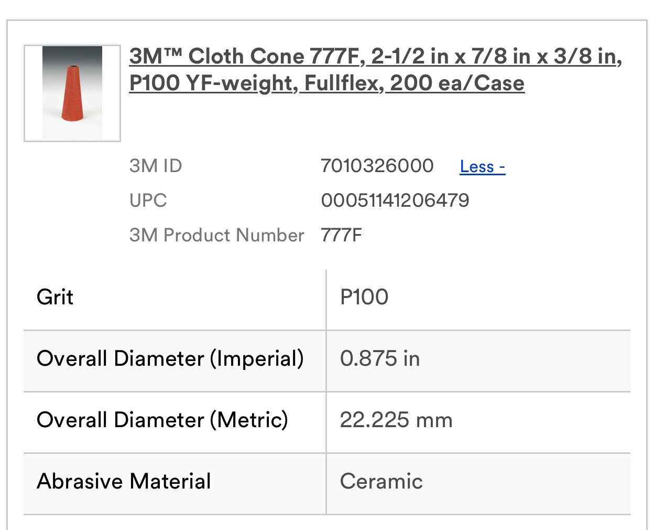Image resolution: width=654 pixels, height=530 pixels.
Task: Click the UPC value 00051141206479
Action: click(x=395, y=200)
